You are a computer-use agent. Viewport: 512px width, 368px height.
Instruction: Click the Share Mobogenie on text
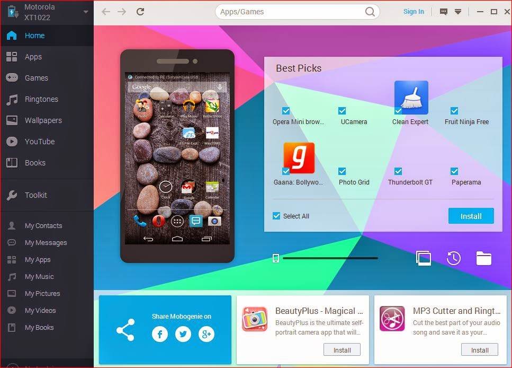[x=182, y=317]
